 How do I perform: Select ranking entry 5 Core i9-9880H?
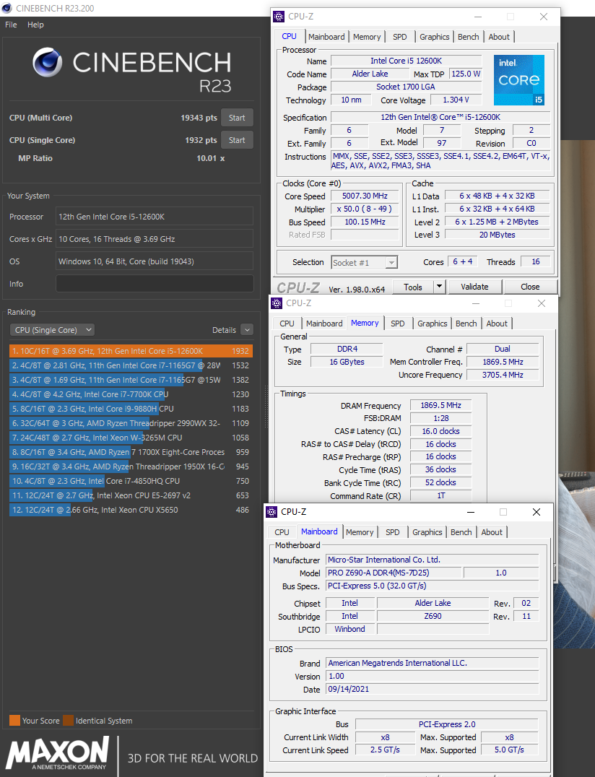(131, 409)
